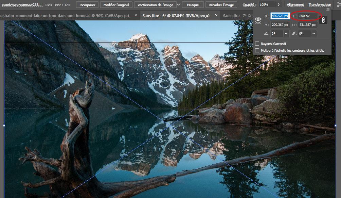Click the Recadrer l'image button
341x198 pixels.
point(221,5)
